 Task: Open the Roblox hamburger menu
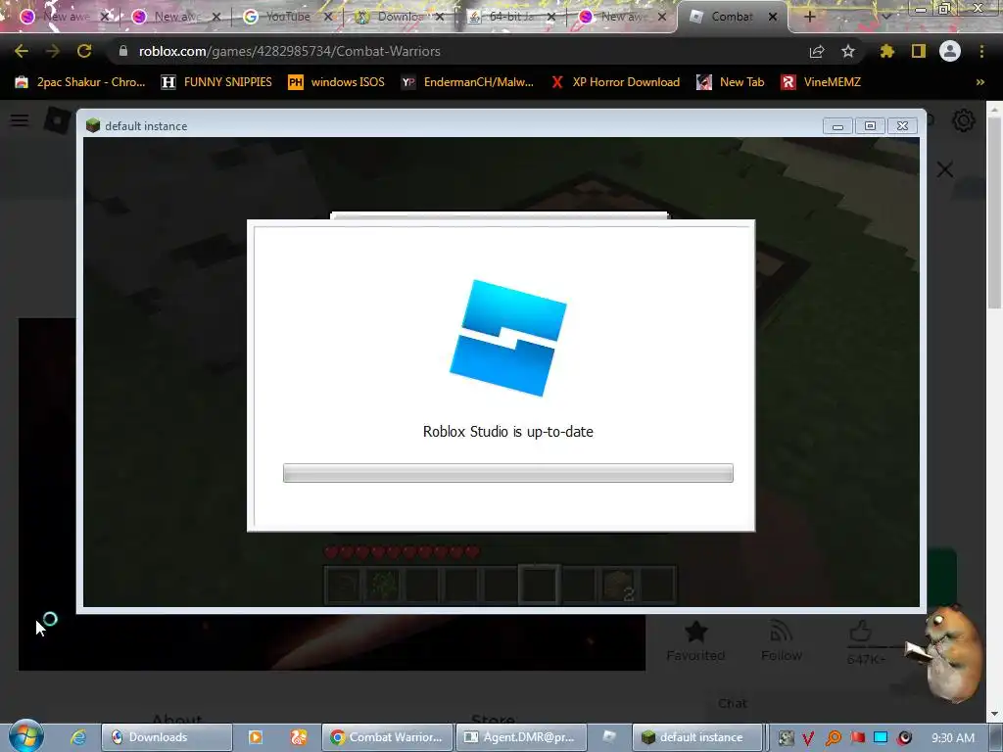click(x=20, y=120)
